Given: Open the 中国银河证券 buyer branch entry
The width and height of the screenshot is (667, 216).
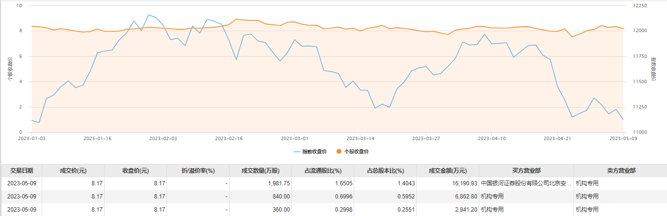Looking at the screenshot, I should click(525, 183).
